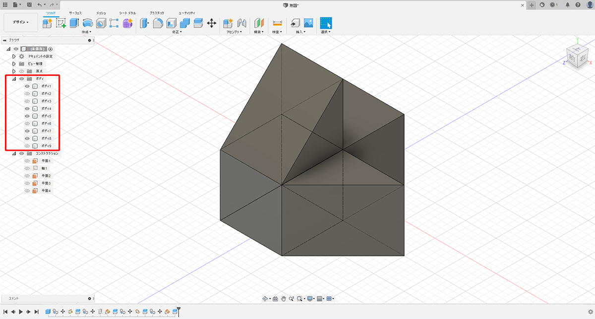595x319 pixels.
Task: Select the Insert Image canvas icon
Action: (308, 23)
